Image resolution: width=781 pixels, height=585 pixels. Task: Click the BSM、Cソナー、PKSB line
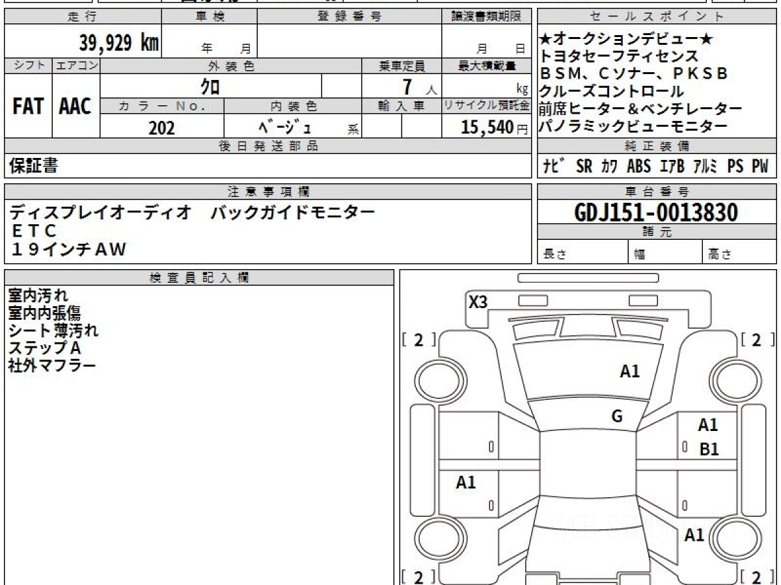(x=634, y=73)
